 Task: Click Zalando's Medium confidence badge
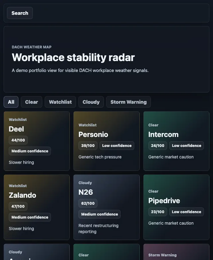click(30, 217)
